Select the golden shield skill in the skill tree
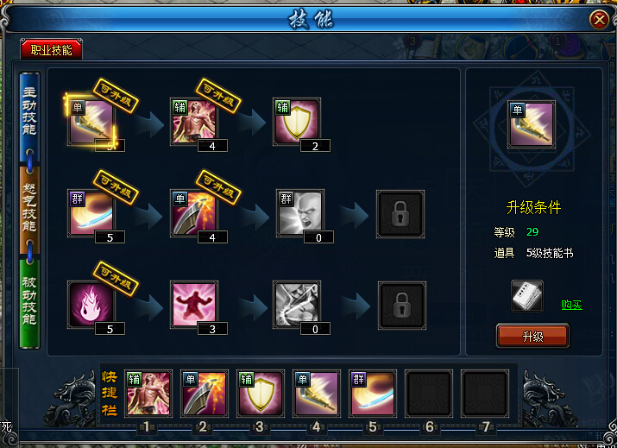Image resolution: width=617 pixels, height=448 pixels. 296,122
